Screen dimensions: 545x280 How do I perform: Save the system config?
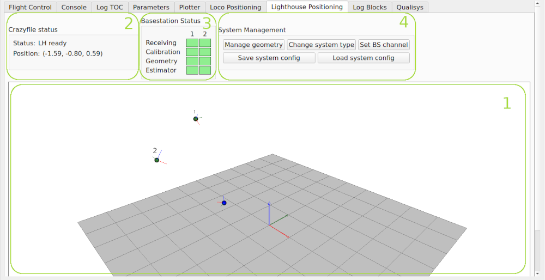[x=269, y=58]
